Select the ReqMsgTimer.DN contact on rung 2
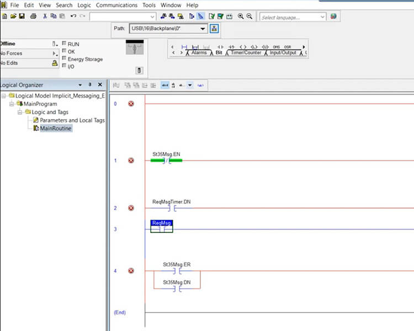Image resolution: width=414 pixels, height=331 pixels. pyautogui.click(x=172, y=209)
